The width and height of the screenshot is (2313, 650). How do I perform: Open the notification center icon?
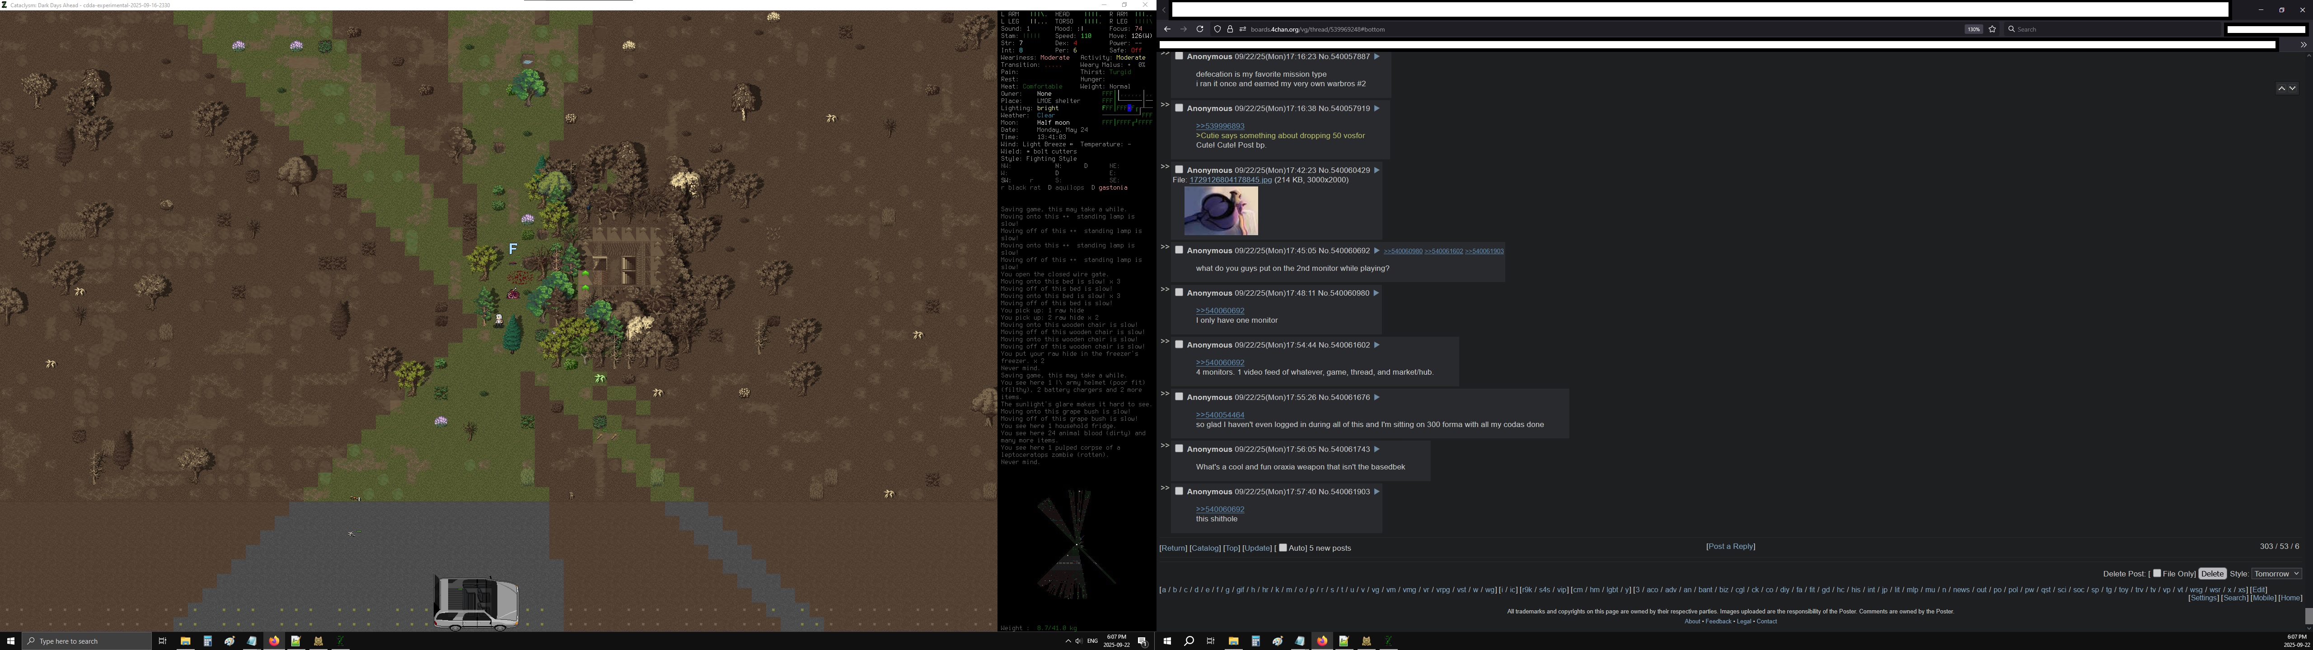click(1142, 641)
